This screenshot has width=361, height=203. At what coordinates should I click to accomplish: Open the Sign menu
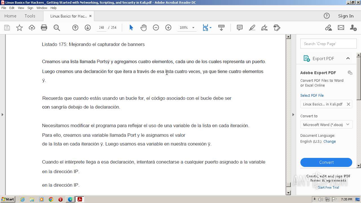[x=30, y=8]
